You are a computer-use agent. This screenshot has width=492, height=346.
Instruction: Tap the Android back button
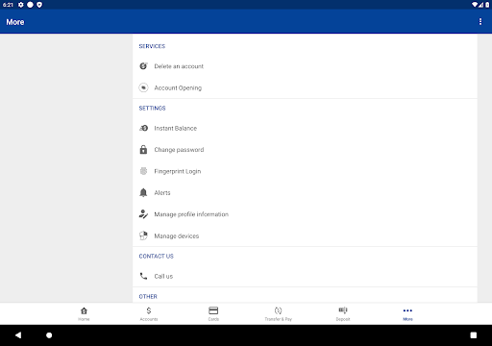(x=18, y=335)
